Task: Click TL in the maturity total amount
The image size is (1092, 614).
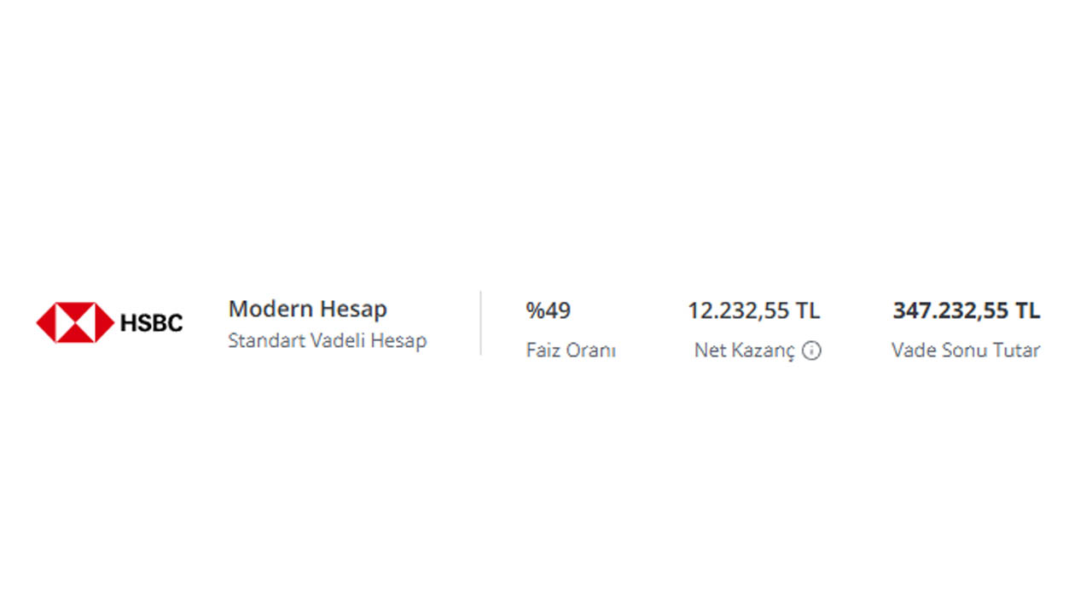Action: [1028, 311]
